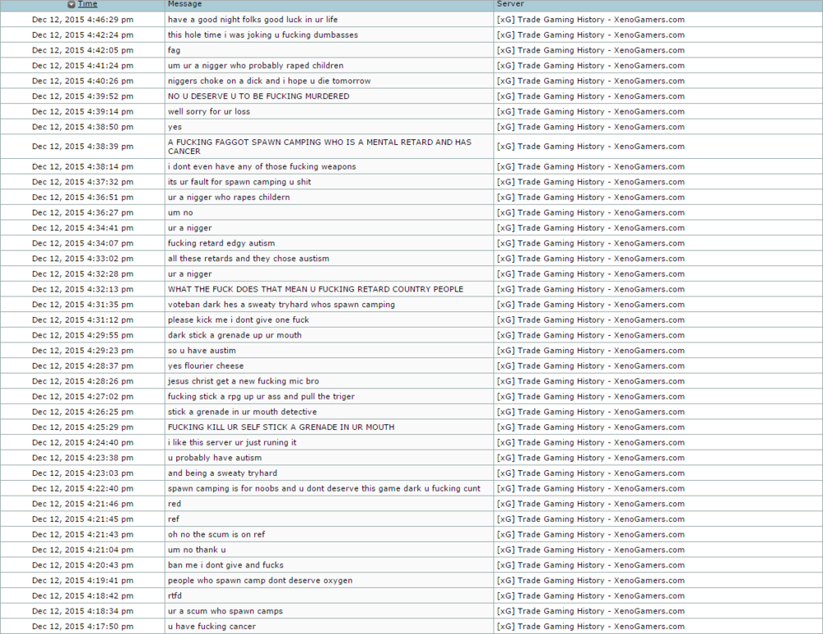This screenshot has height=634, width=823.
Task: Select timestamp Dec 12, 2015 4:39:14 pm
Action: [x=82, y=111]
